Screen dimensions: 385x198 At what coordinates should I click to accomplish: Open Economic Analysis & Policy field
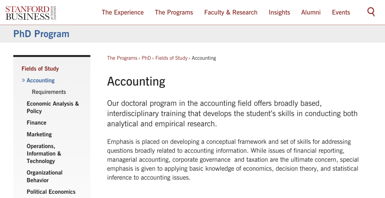(53, 107)
